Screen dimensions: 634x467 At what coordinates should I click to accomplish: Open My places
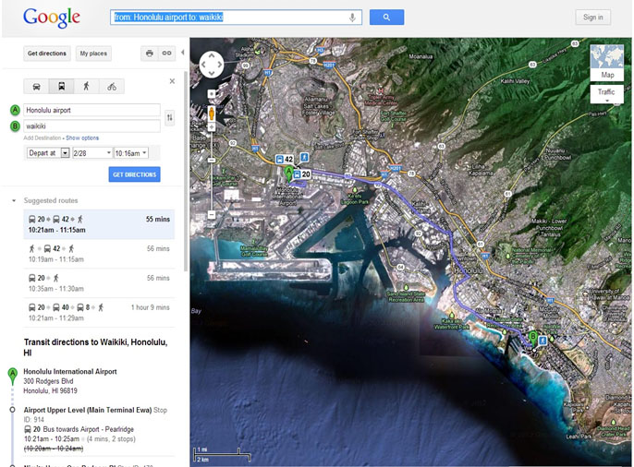[93, 54]
